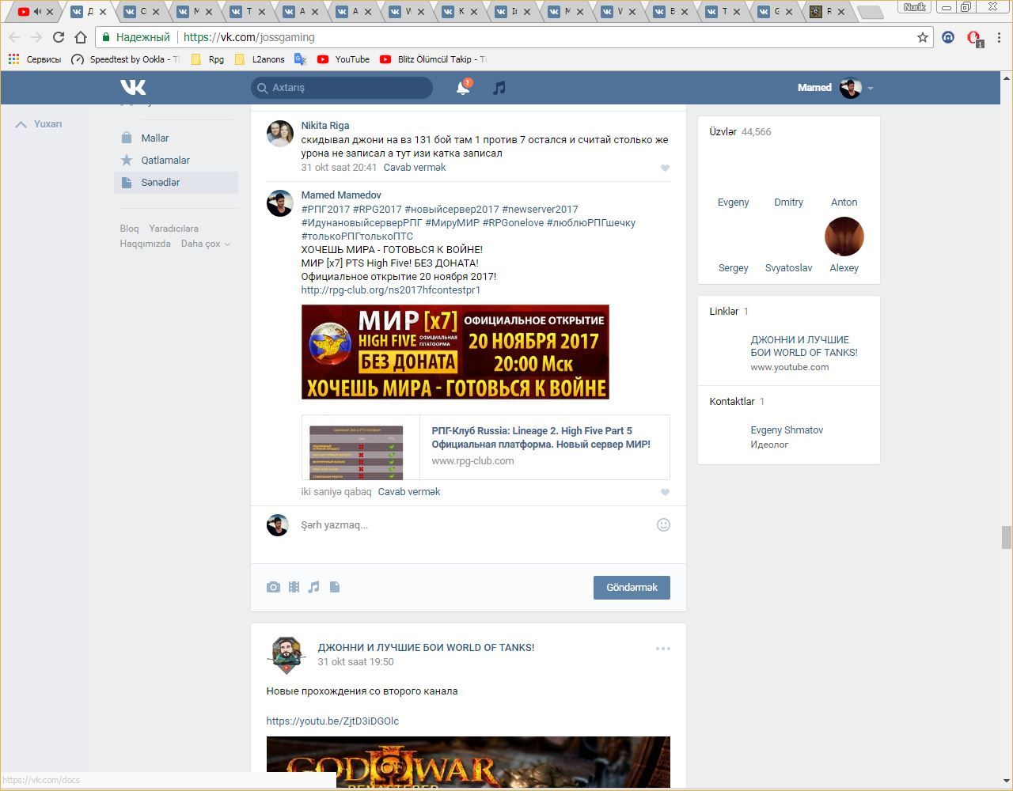Open the emoji smiley picker
Screen dimensions: 1013x791
(663, 524)
